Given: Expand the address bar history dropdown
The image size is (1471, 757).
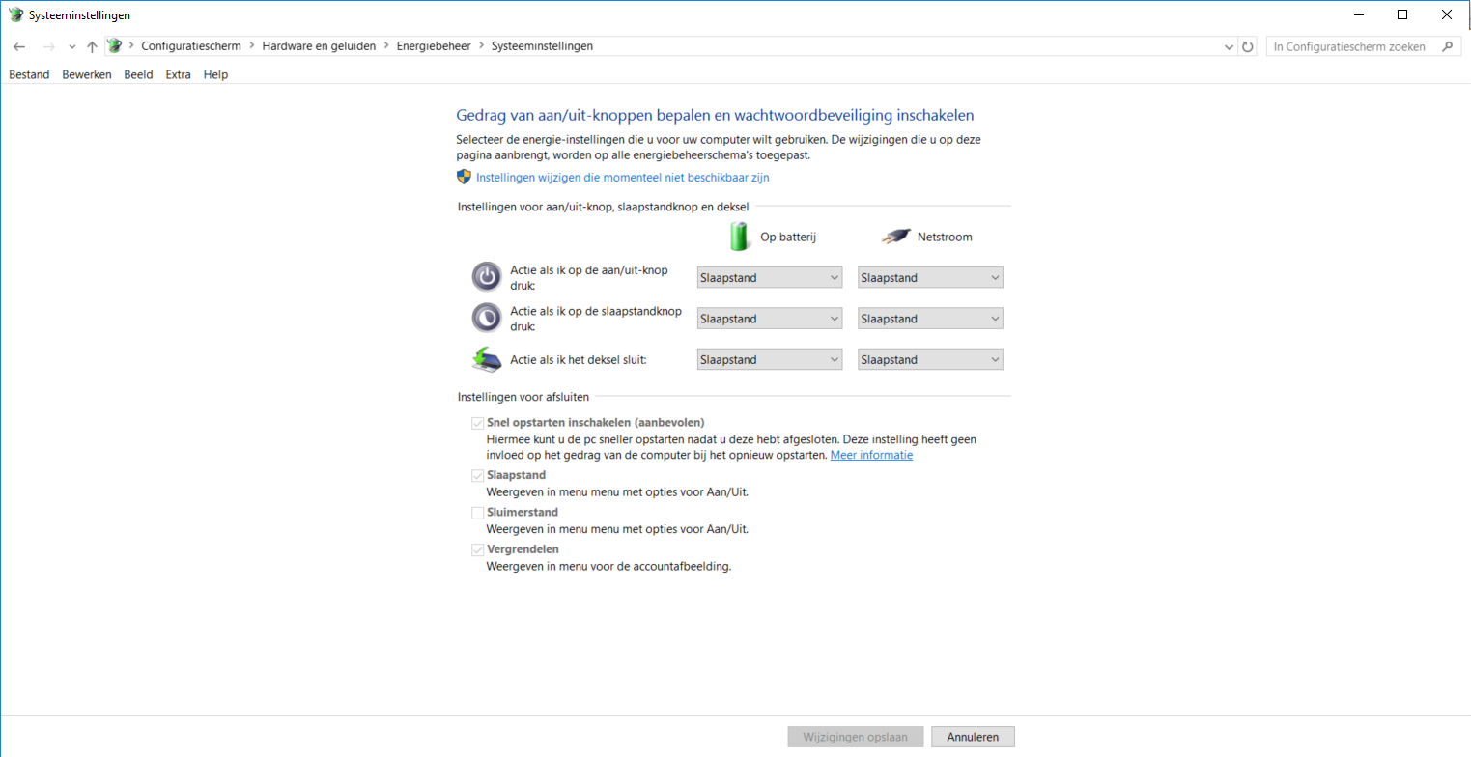Looking at the screenshot, I should tap(1229, 46).
